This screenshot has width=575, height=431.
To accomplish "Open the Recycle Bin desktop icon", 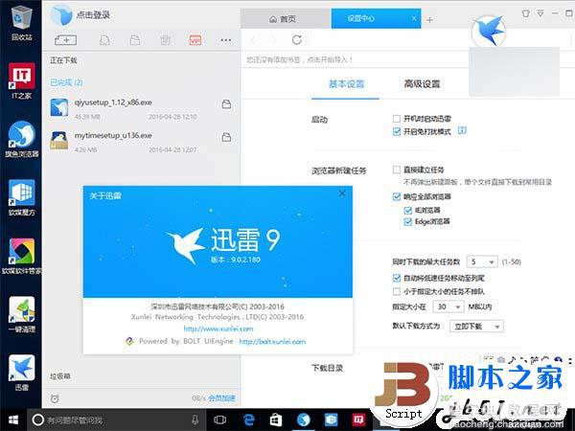I will [22, 22].
